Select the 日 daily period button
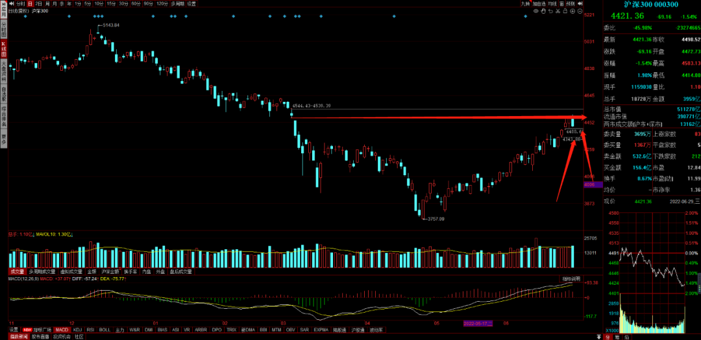This screenshot has height=340, width=701. click(30, 3)
